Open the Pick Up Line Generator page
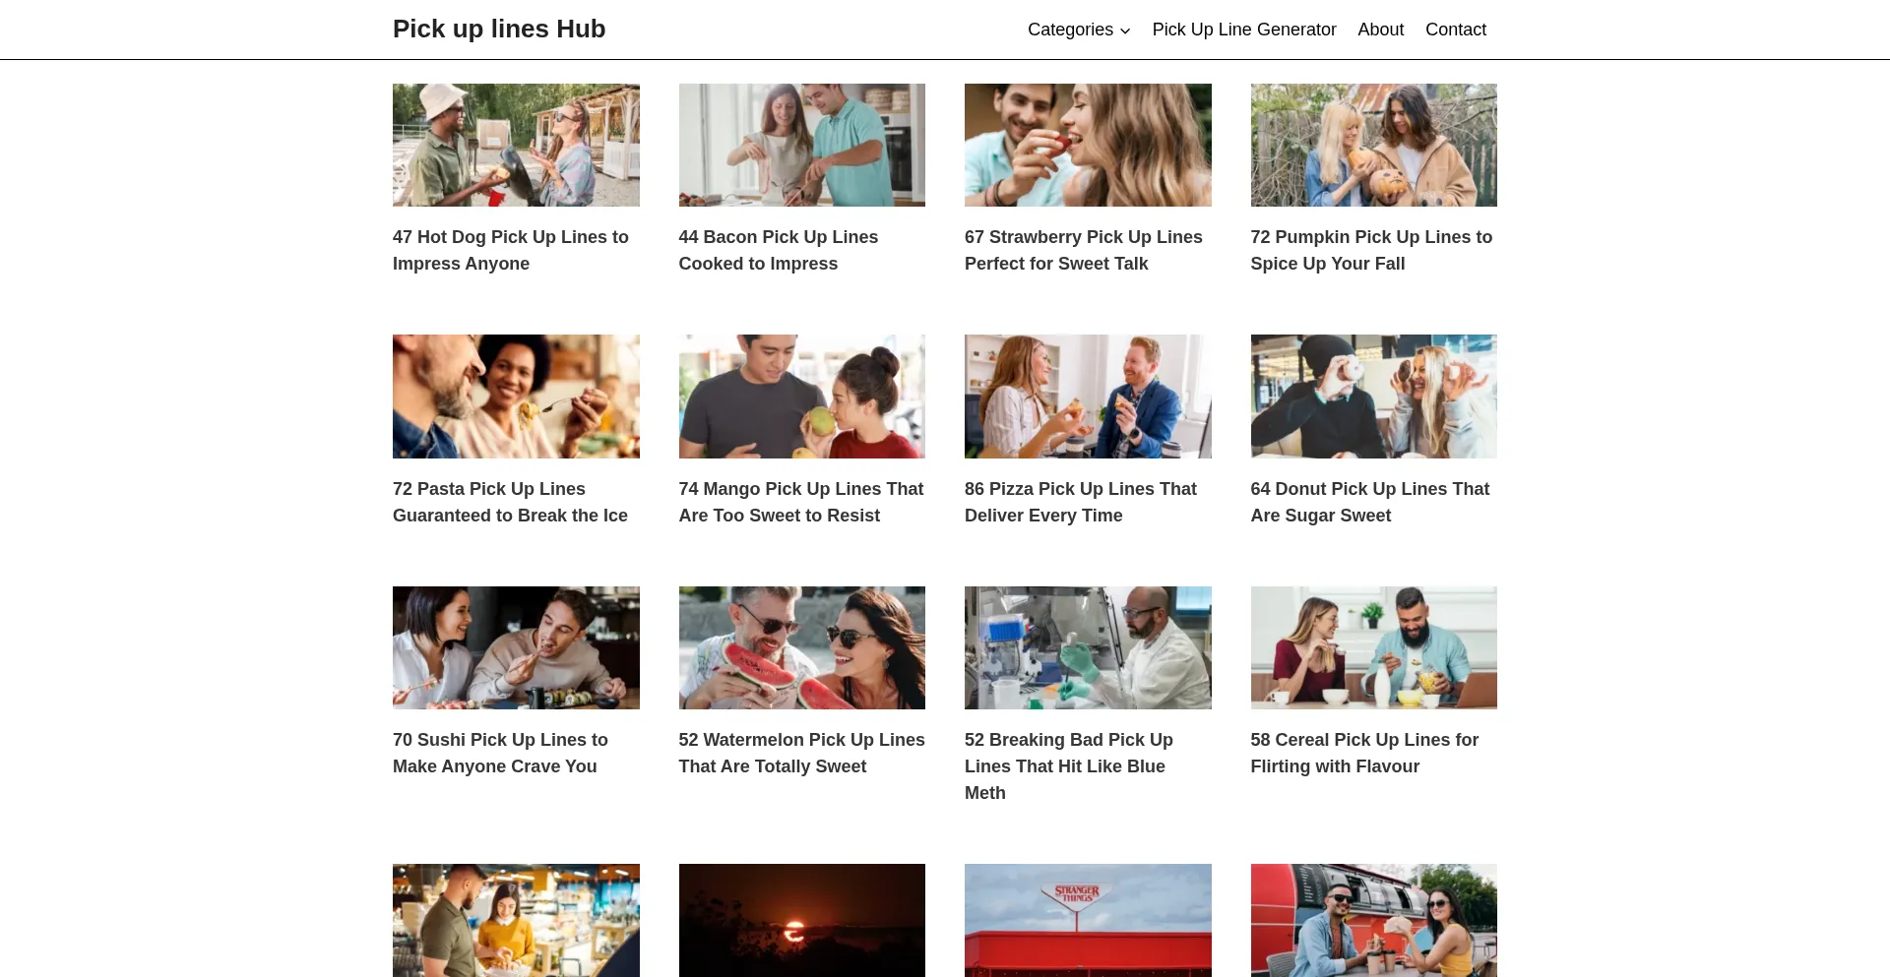 point(1244,30)
